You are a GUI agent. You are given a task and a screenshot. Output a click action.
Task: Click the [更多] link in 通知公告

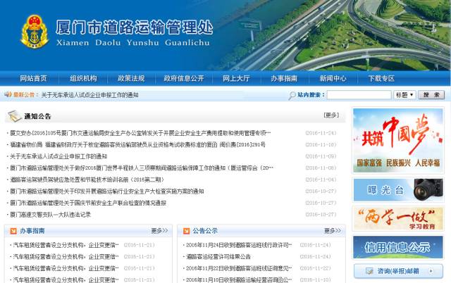click(x=331, y=115)
